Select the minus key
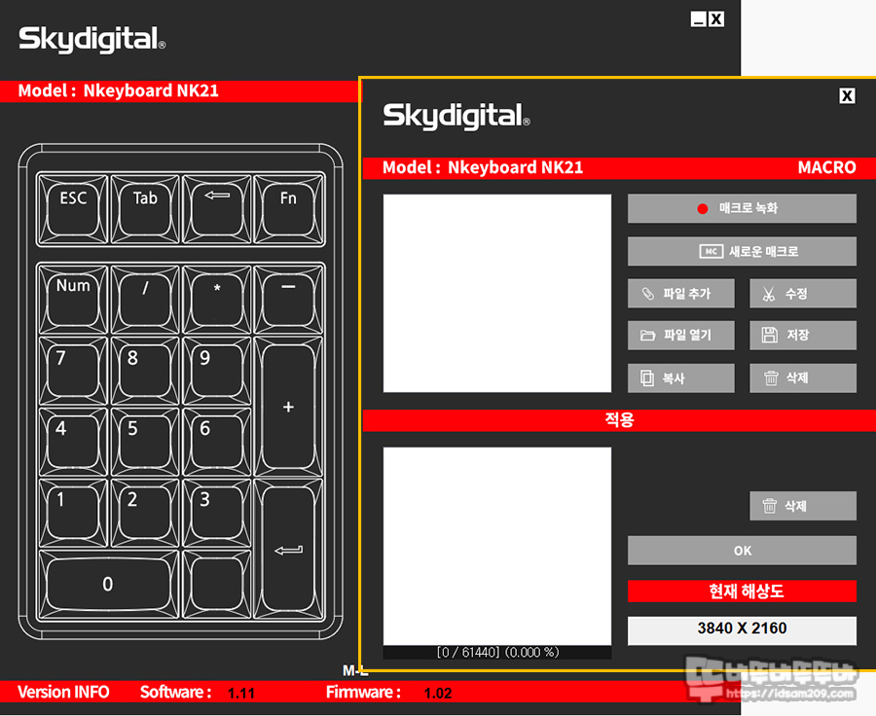 (x=288, y=300)
